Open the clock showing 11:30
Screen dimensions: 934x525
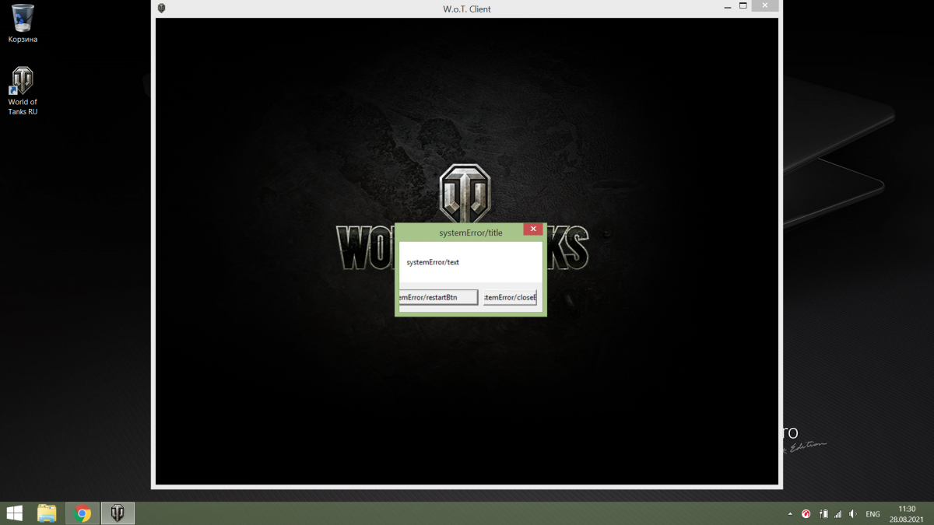[907, 513]
